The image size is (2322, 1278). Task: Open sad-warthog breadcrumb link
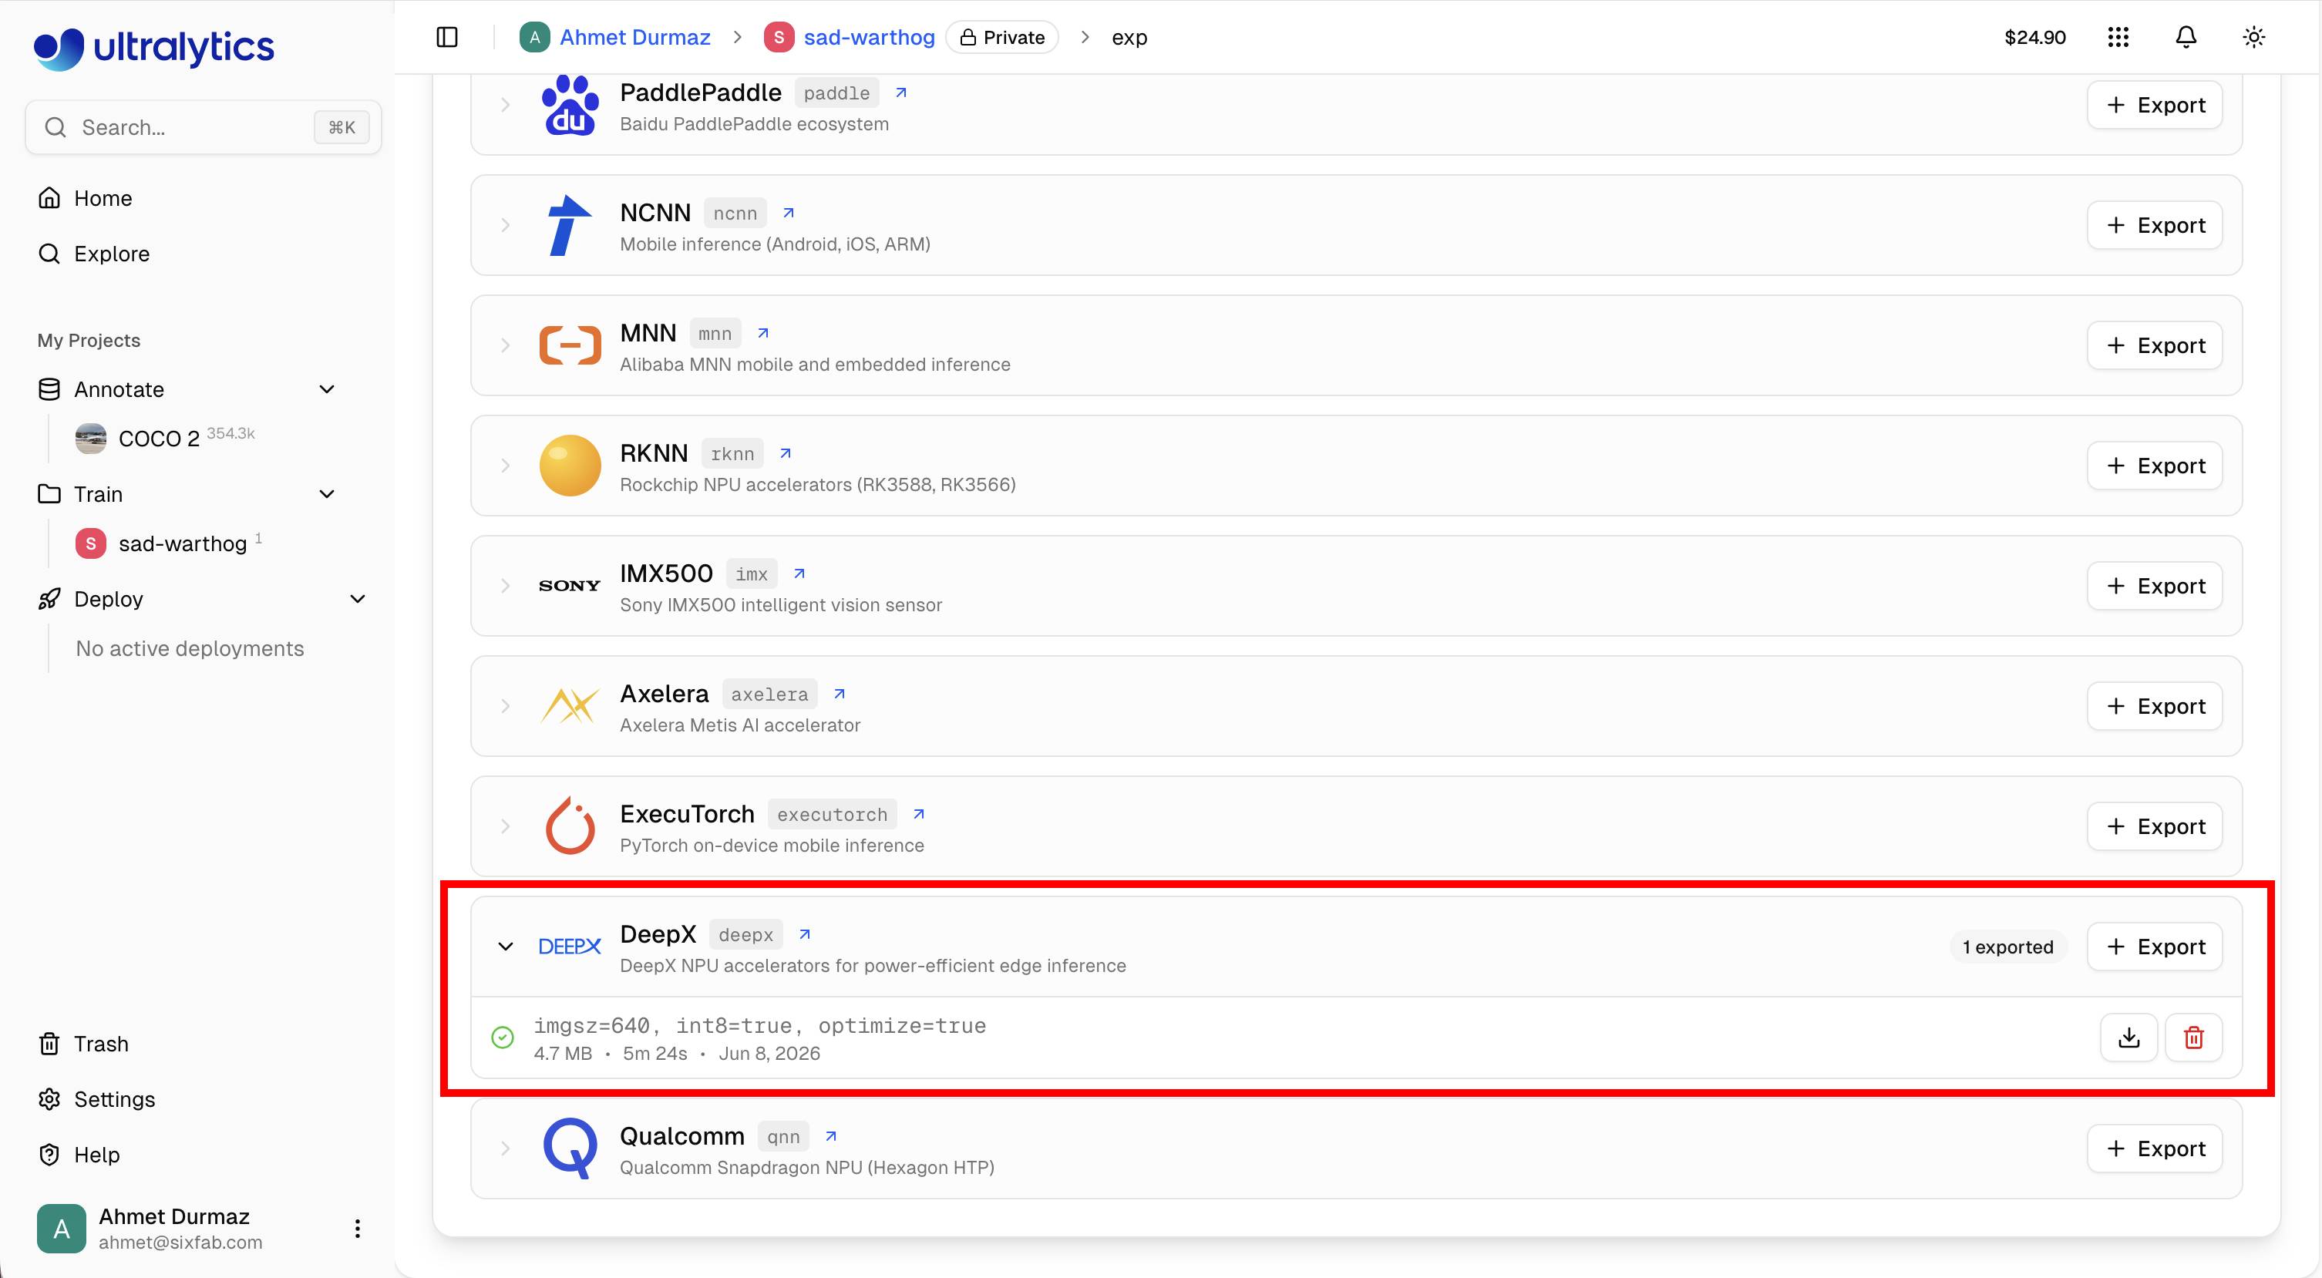point(869,37)
